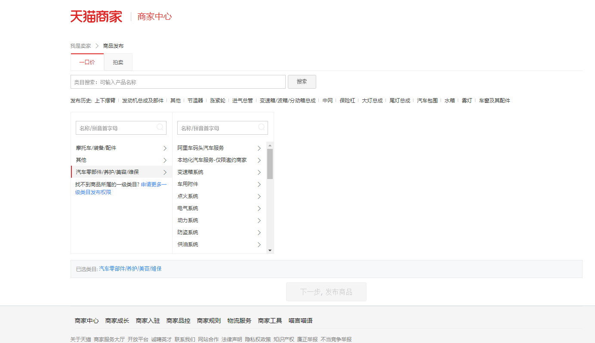Click 下一步, 发布商品 button
595x343 pixels.
(326, 292)
